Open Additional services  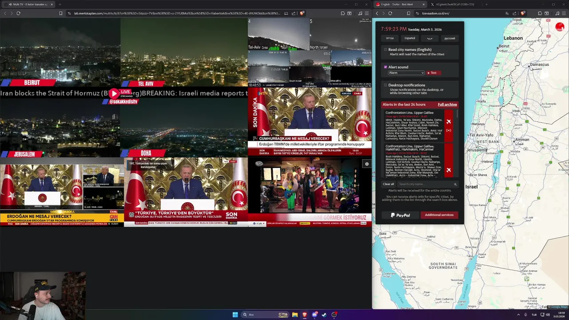tap(439, 215)
